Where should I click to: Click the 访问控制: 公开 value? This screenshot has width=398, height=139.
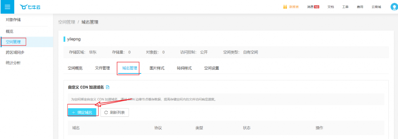[x=204, y=52]
